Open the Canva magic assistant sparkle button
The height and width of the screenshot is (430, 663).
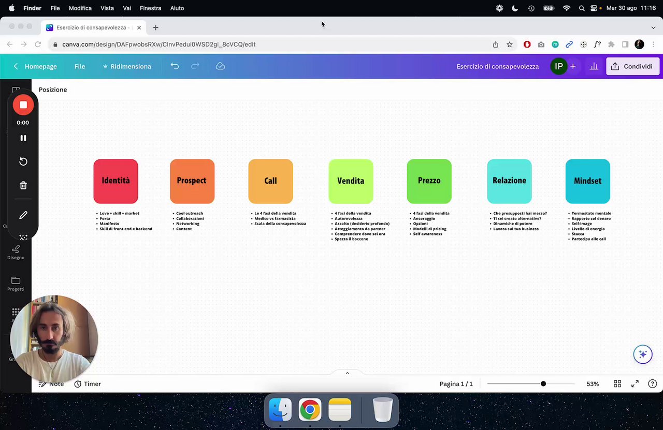point(643,354)
